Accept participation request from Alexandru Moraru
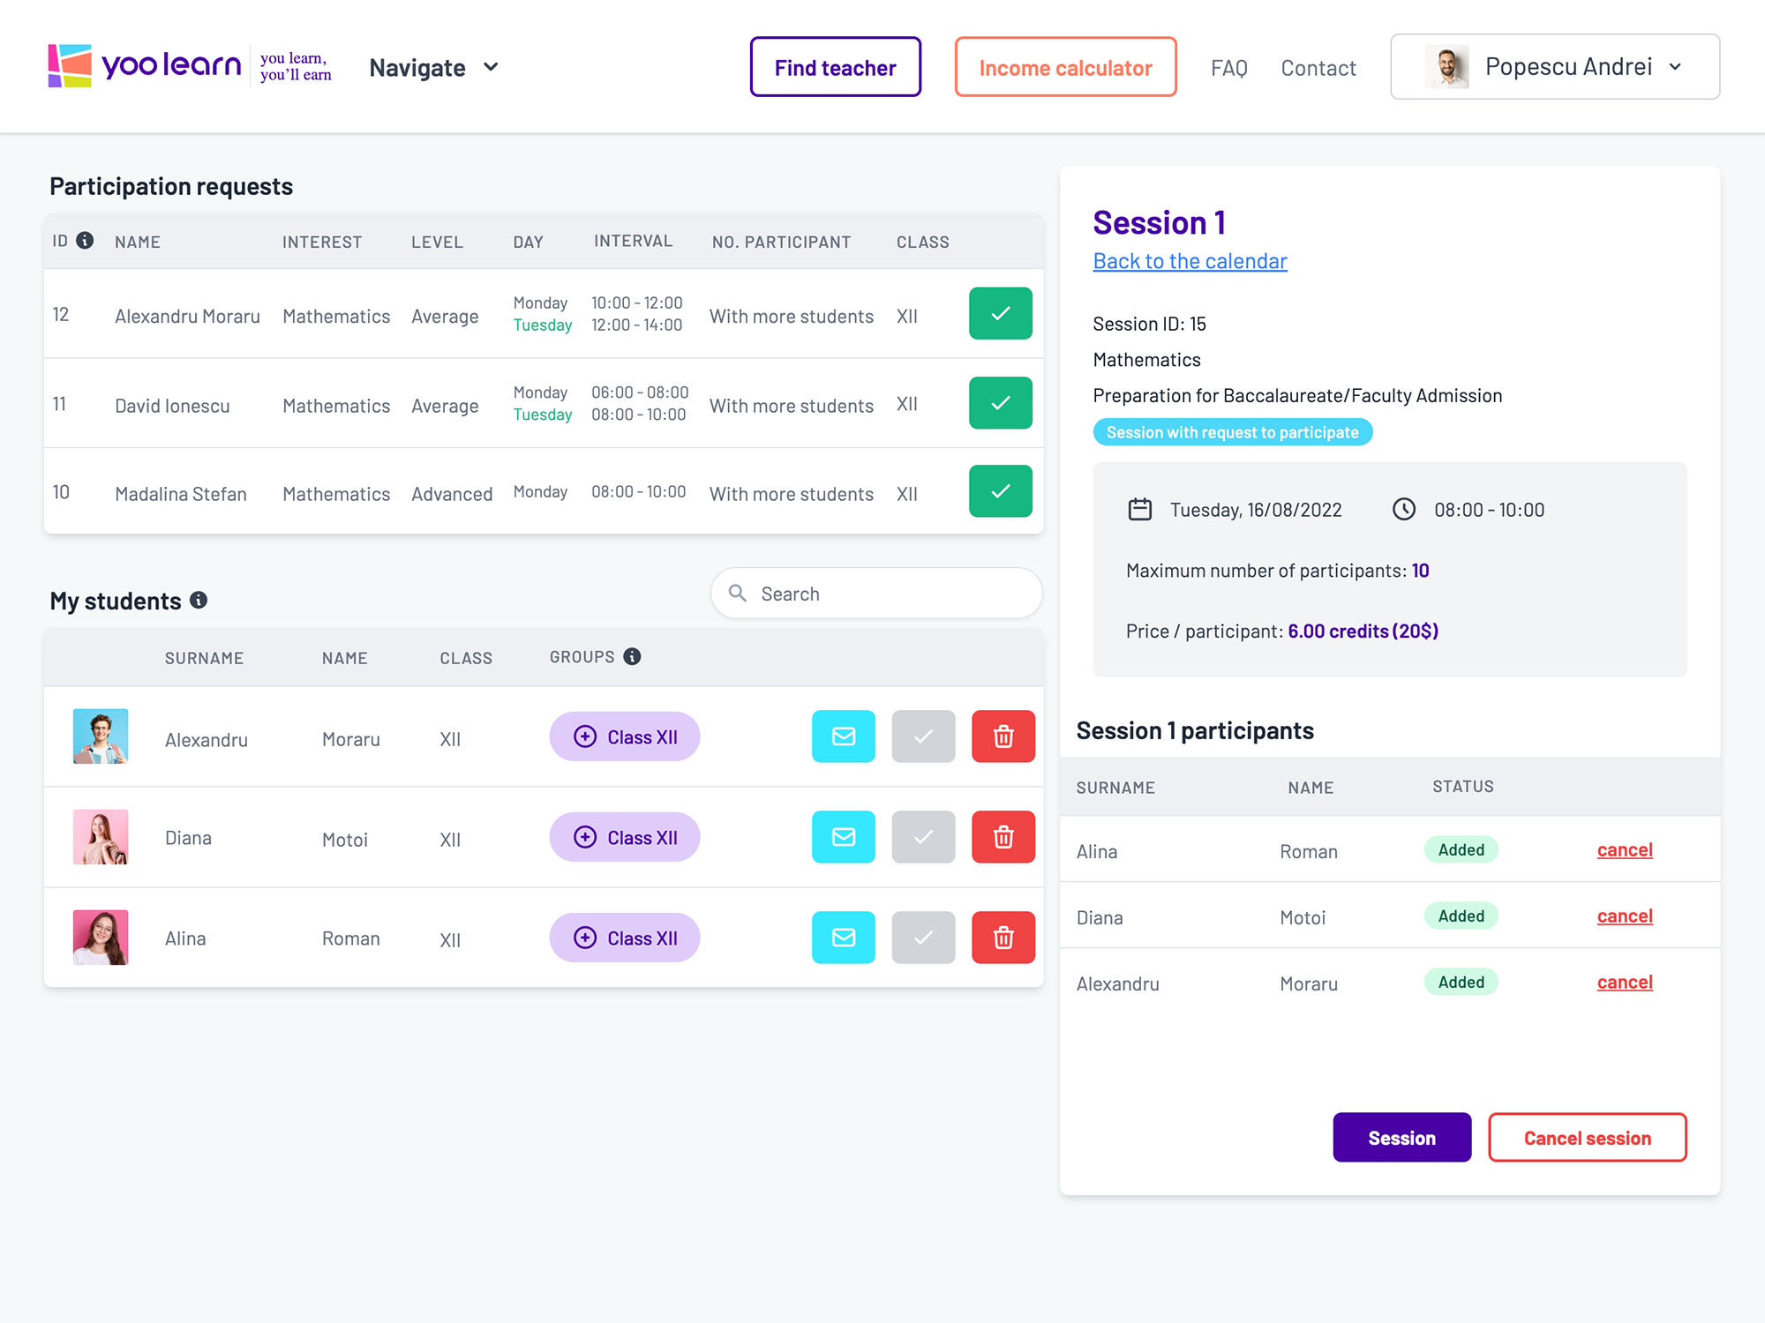The height and width of the screenshot is (1323, 1765). [x=1000, y=314]
